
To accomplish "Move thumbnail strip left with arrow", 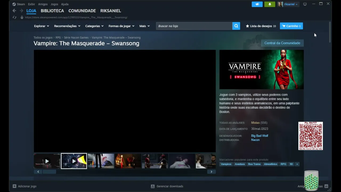I will (x=38, y=172).
